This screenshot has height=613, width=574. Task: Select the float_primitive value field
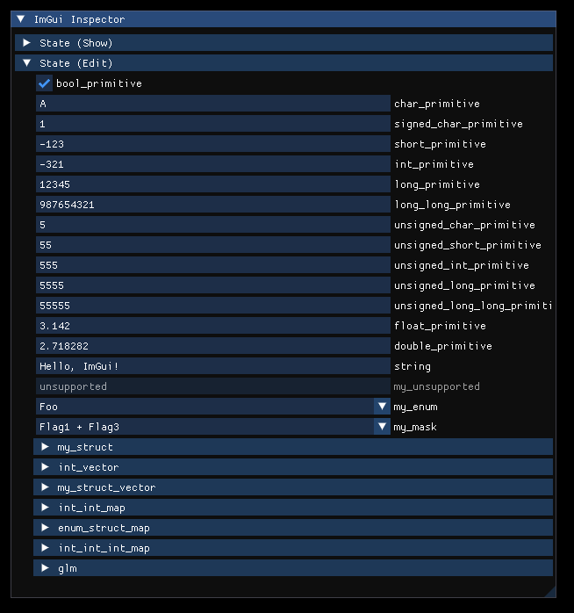212,326
